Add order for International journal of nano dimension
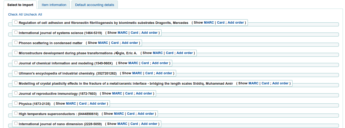This screenshot has width=345, height=128. [x=149, y=124]
